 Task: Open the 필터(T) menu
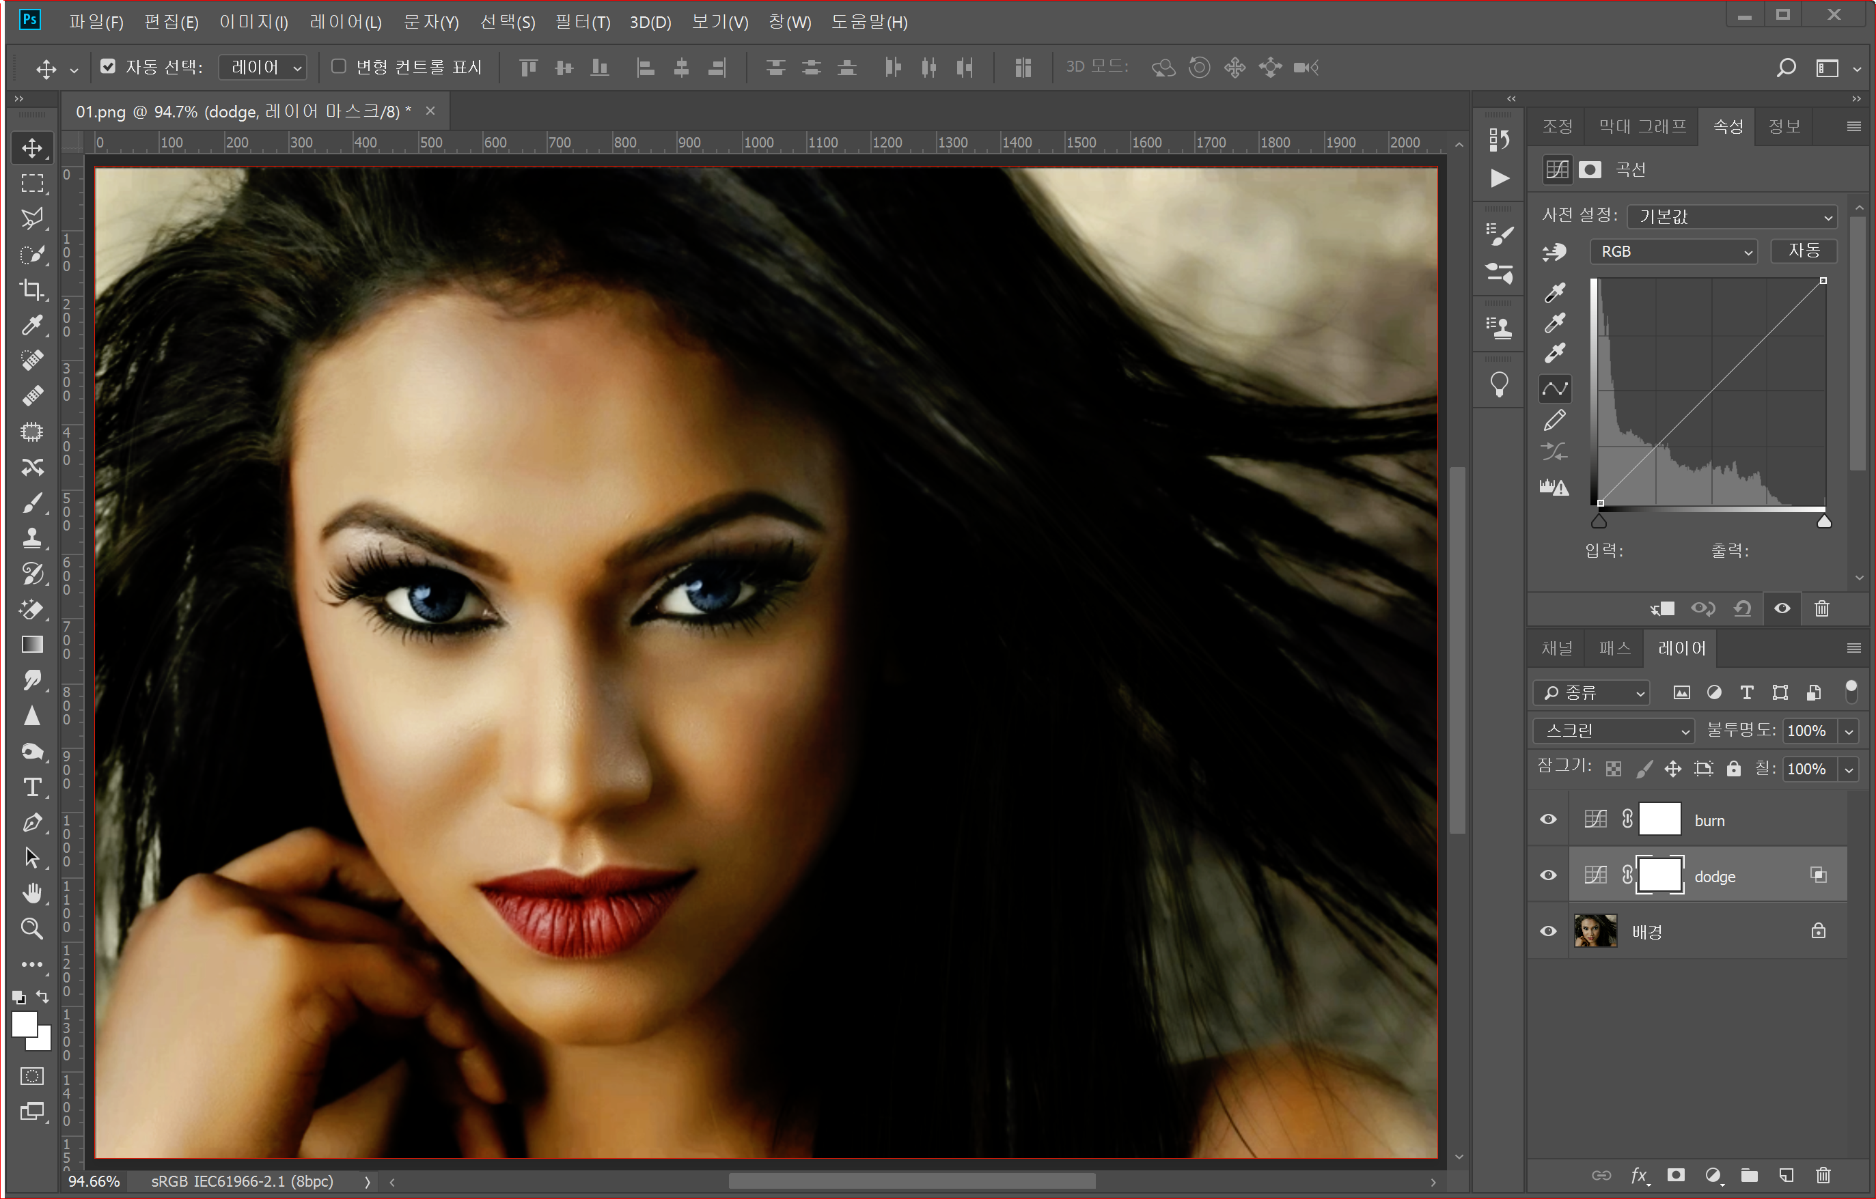(x=582, y=22)
